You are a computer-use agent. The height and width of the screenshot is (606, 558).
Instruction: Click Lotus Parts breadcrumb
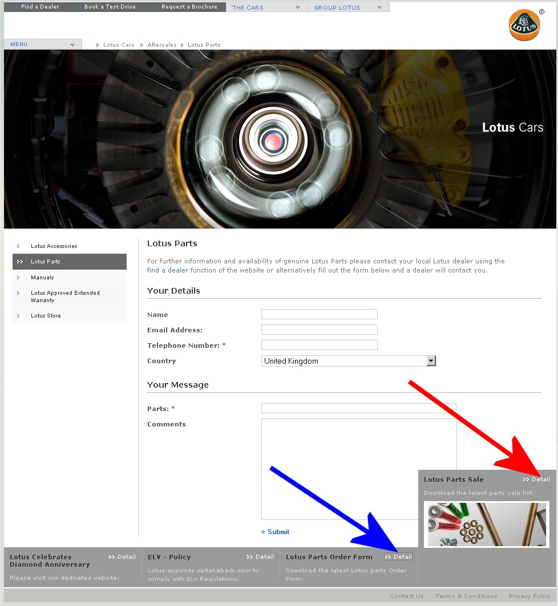click(204, 45)
